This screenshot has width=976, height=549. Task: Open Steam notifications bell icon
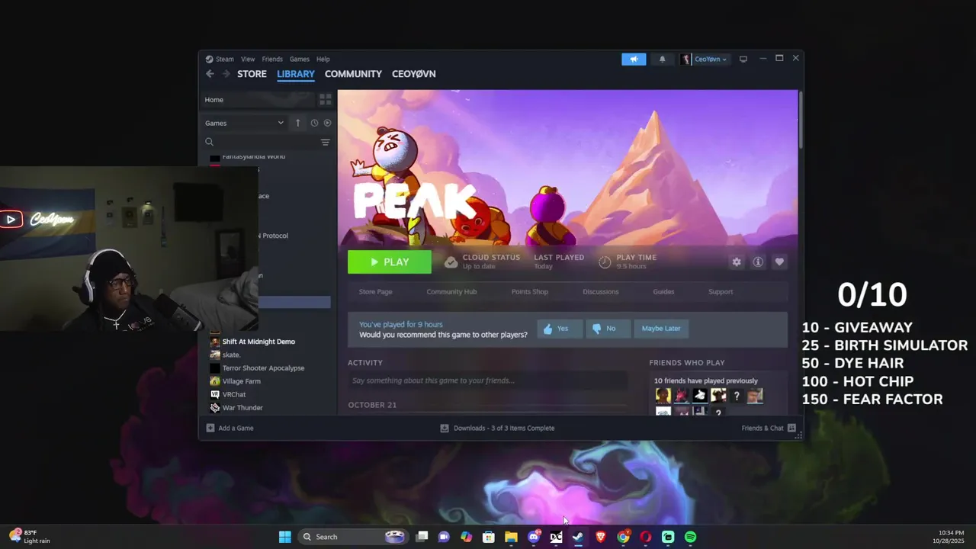pyautogui.click(x=662, y=59)
